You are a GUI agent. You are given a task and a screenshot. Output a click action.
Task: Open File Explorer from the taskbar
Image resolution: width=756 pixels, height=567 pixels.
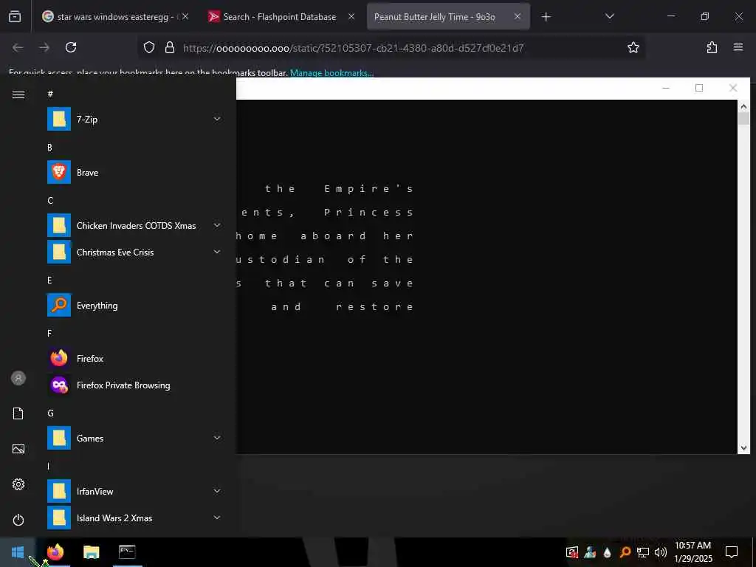point(91,552)
